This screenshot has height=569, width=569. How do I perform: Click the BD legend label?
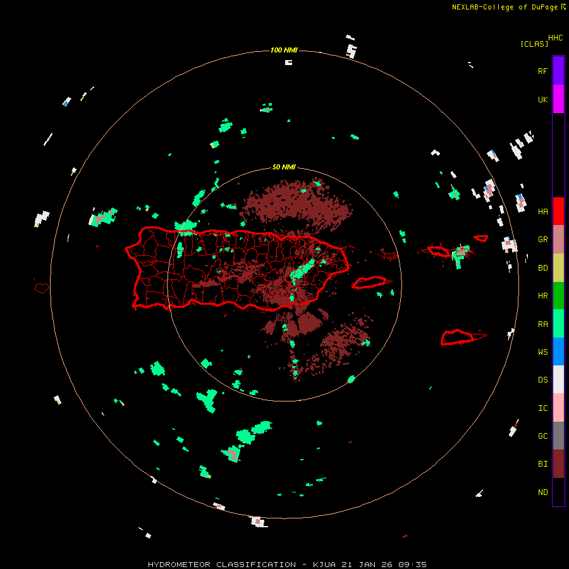(542, 268)
